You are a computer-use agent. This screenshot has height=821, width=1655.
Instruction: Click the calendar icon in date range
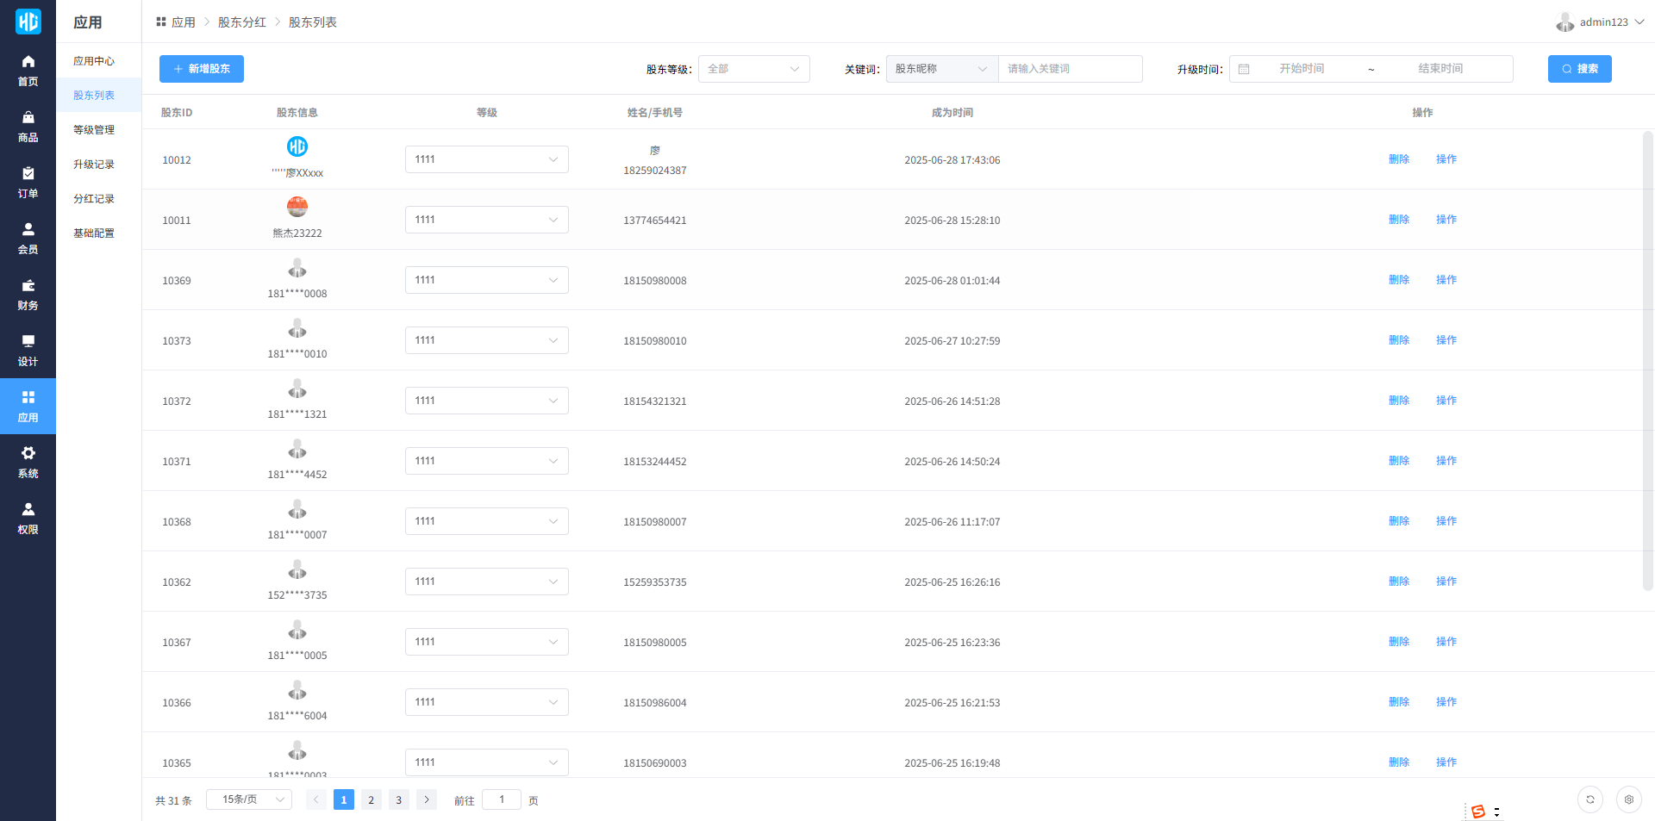[x=1244, y=69]
